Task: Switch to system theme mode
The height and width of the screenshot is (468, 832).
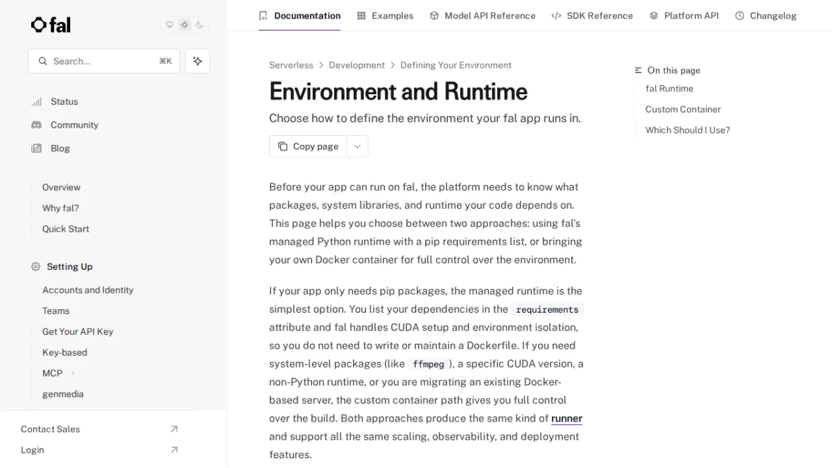Action: click(169, 25)
